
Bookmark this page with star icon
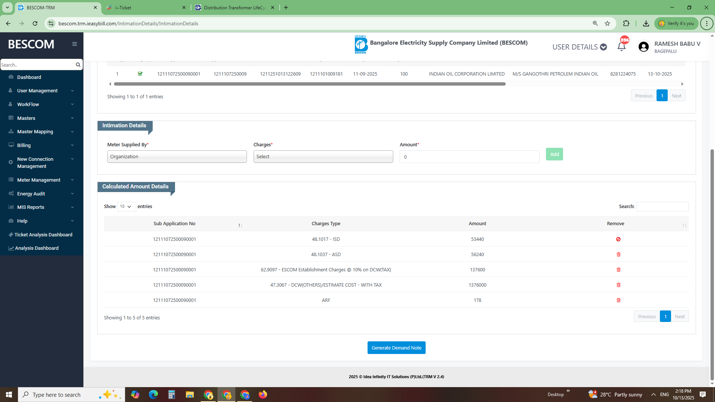point(607,23)
